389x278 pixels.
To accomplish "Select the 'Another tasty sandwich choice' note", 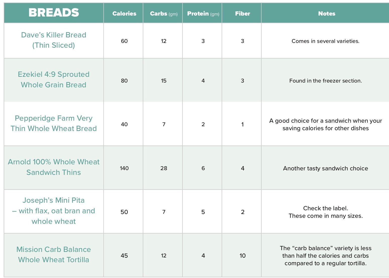I will 326,168.
